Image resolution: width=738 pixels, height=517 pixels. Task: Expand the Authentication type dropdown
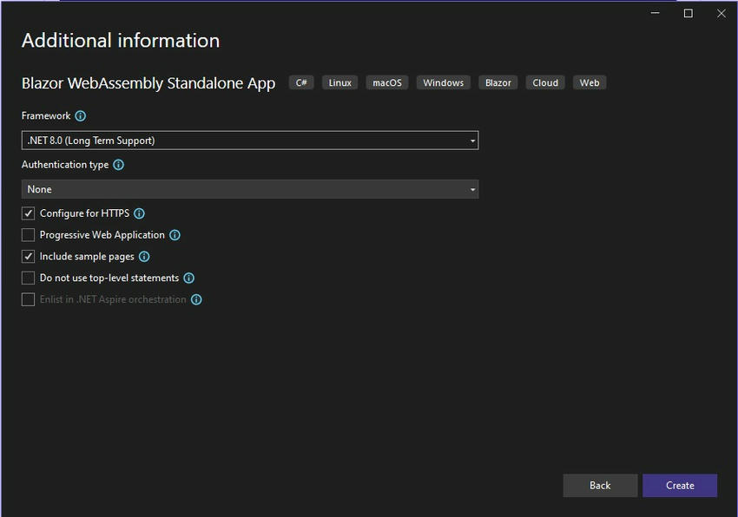(x=250, y=189)
